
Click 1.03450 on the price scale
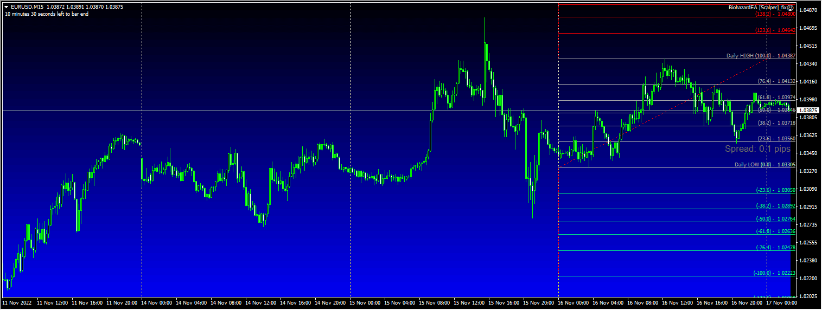(809, 153)
